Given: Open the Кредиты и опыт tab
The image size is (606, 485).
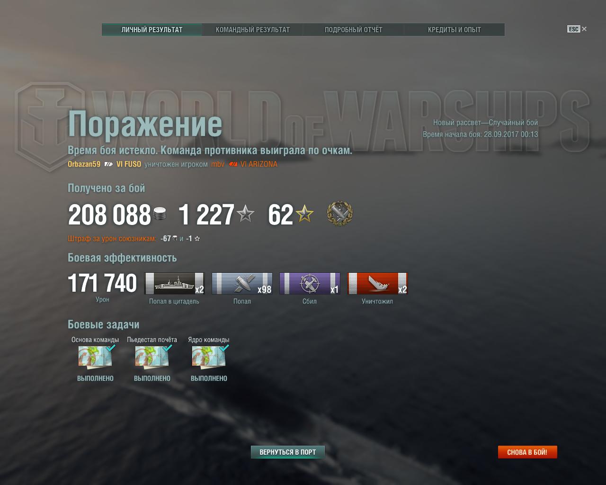Looking at the screenshot, I should [454, 29].
